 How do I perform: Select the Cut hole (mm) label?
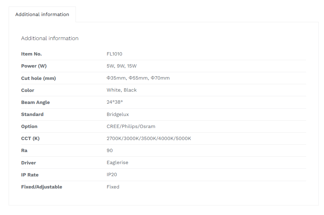(39, 78)
